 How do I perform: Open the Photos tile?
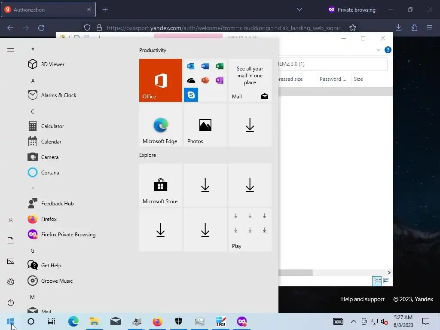(x=205, y=125)
